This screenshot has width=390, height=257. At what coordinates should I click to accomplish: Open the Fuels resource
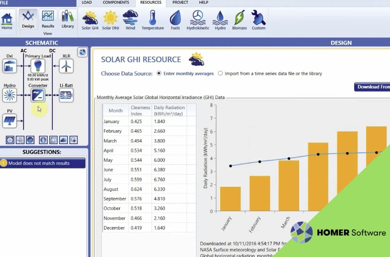click(x=175, y=21)
